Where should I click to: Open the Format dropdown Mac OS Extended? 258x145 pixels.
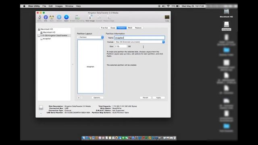(x=140, y=42)
